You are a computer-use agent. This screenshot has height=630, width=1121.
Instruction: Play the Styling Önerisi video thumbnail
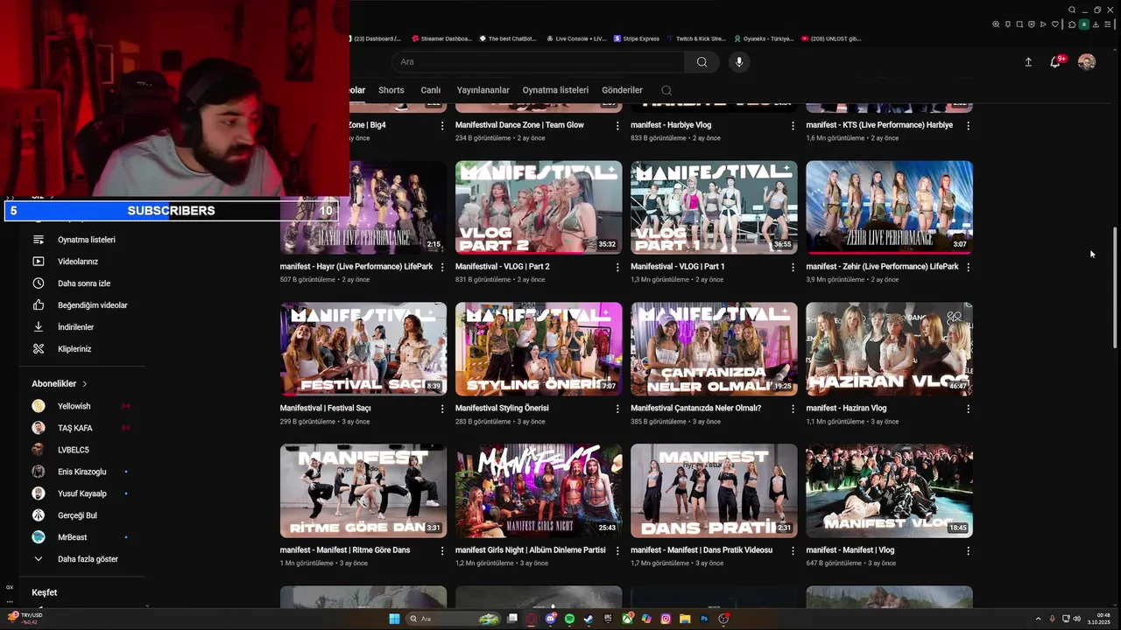click(x=539, y=349)
